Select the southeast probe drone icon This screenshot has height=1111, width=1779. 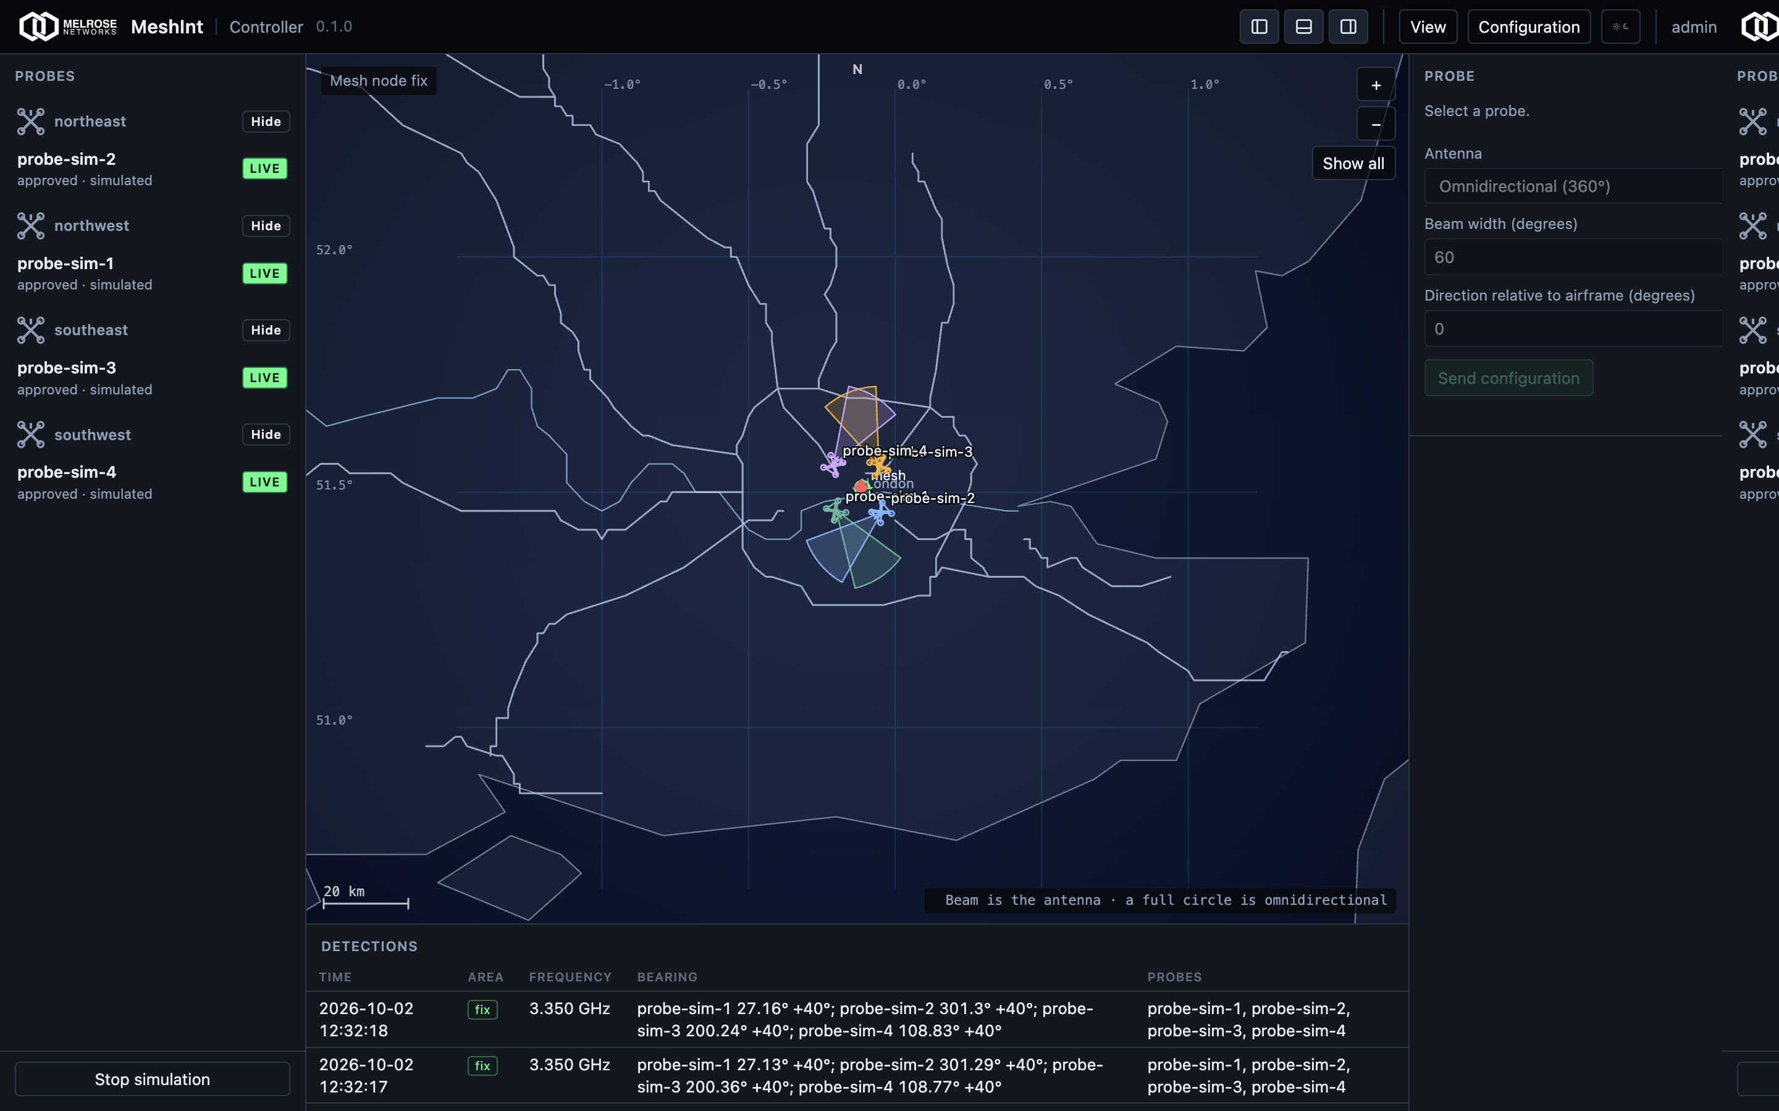(31, 330)
